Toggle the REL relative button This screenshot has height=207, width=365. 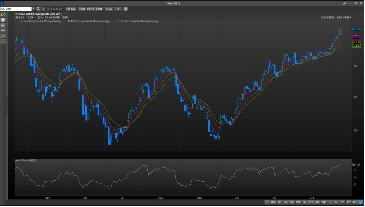[x=73, y=9]
